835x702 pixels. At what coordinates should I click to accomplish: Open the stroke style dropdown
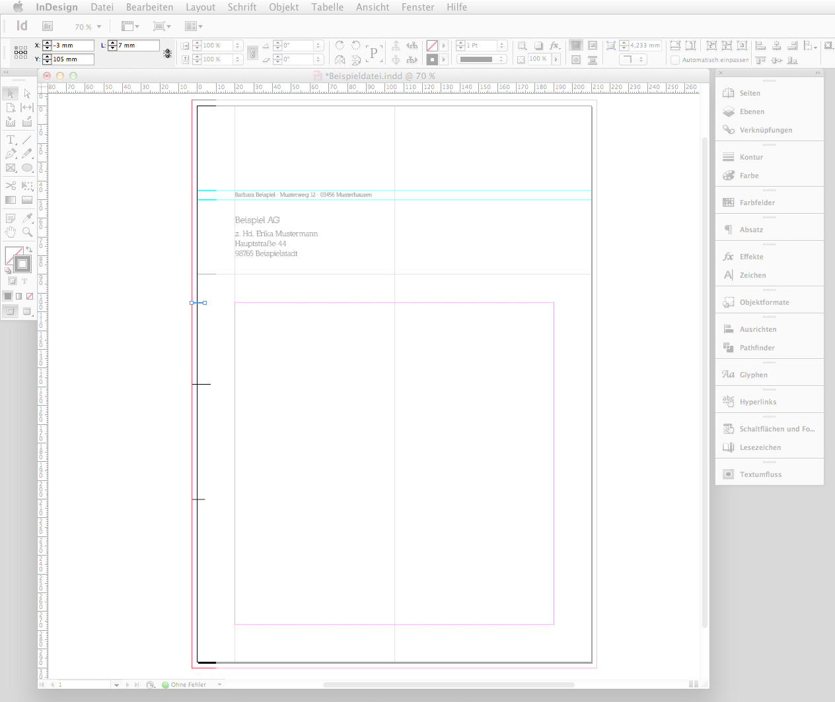click(x=501, y=59)
